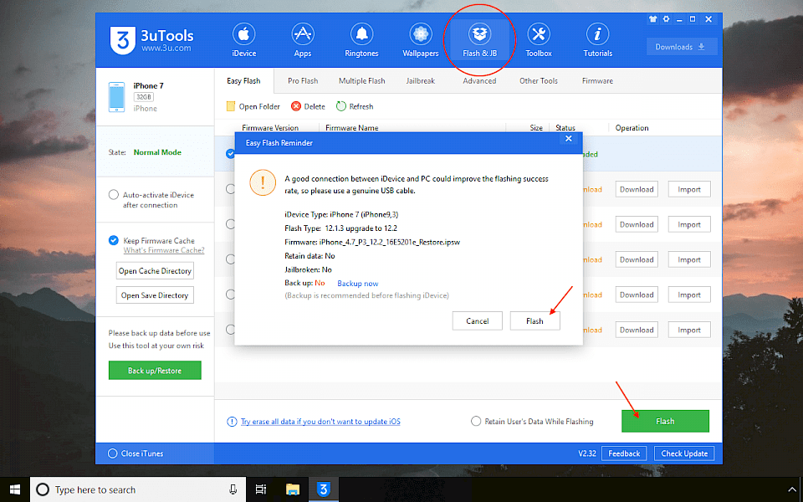Click the iPhone 7 device icon
This screenshot has width=803, height=502.
coord(117,97)
